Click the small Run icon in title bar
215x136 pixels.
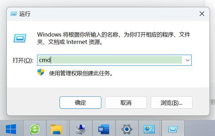[14, 14]
